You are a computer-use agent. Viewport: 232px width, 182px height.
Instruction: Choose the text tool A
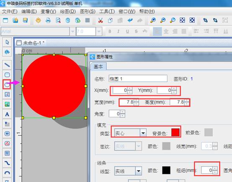point(7,114)
